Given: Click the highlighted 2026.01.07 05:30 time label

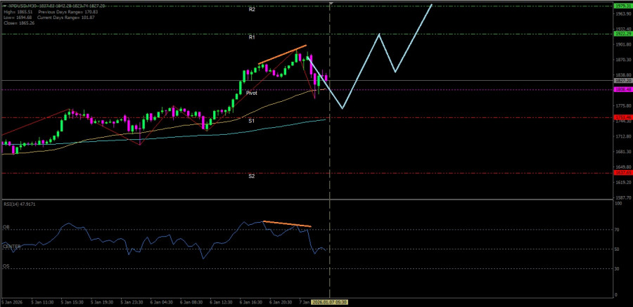Looking at the screenshot, I should [329, 301].
